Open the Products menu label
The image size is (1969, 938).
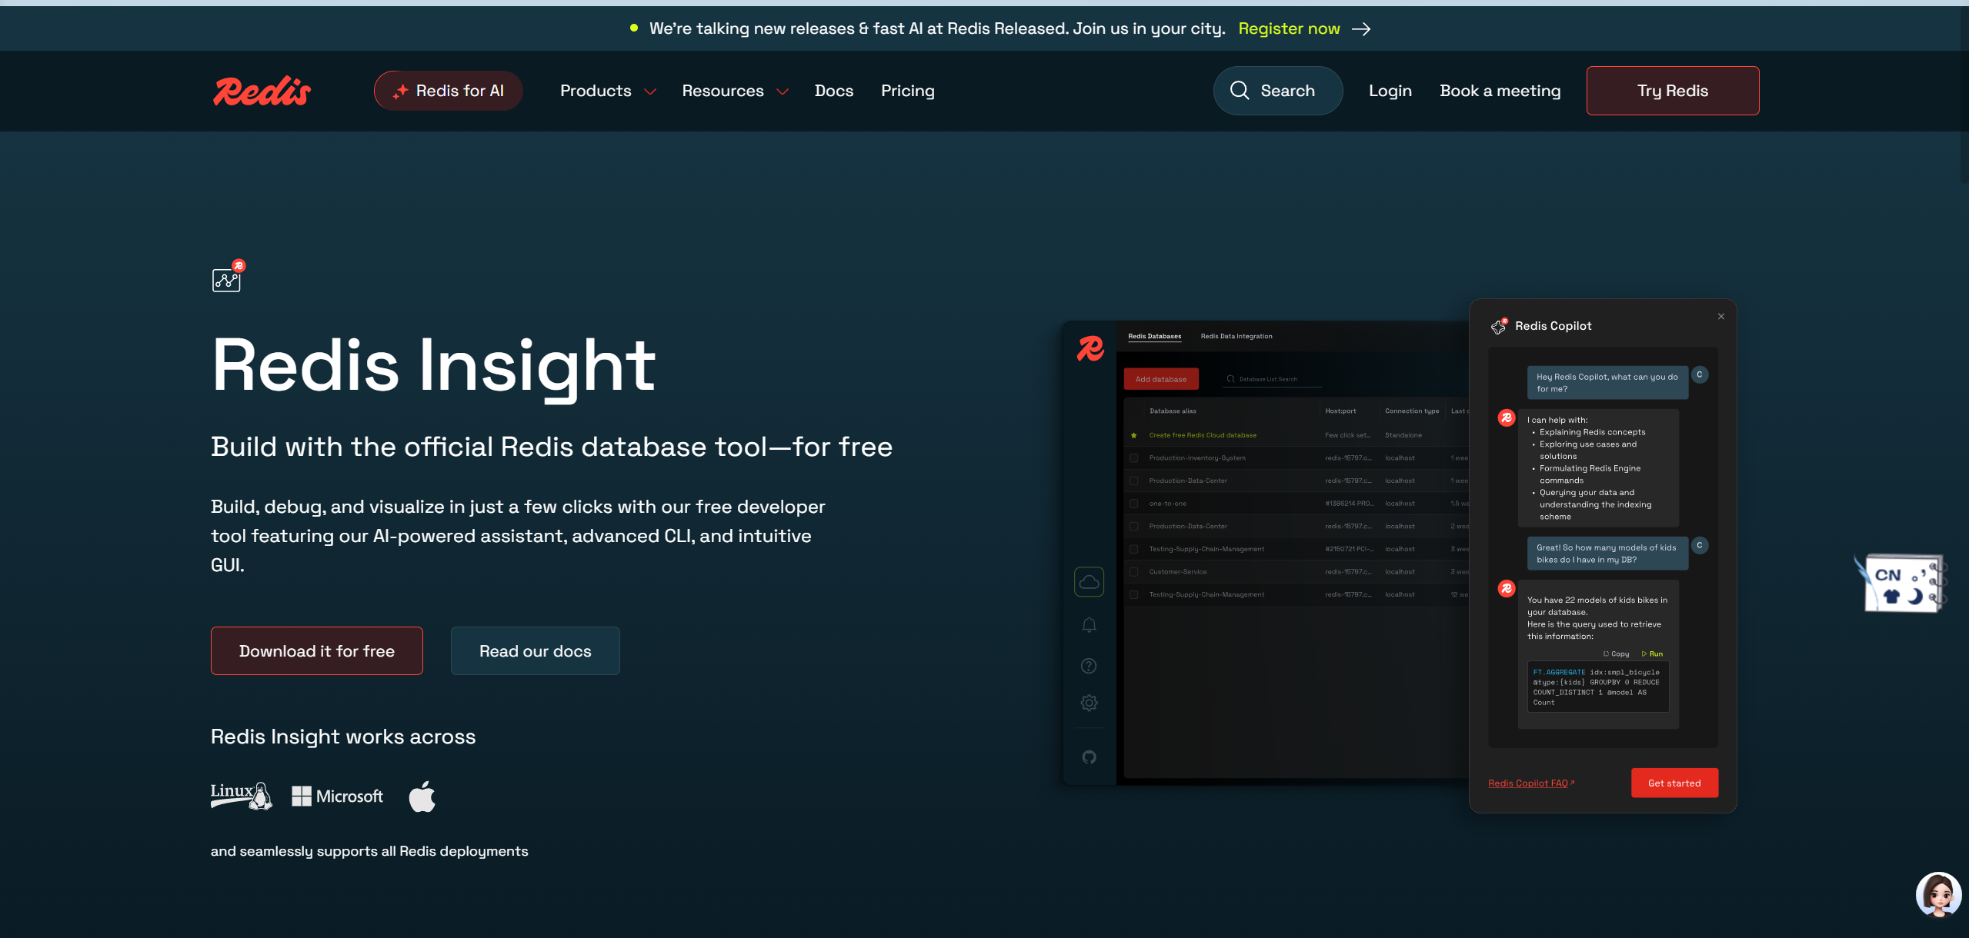pos(596,91)
